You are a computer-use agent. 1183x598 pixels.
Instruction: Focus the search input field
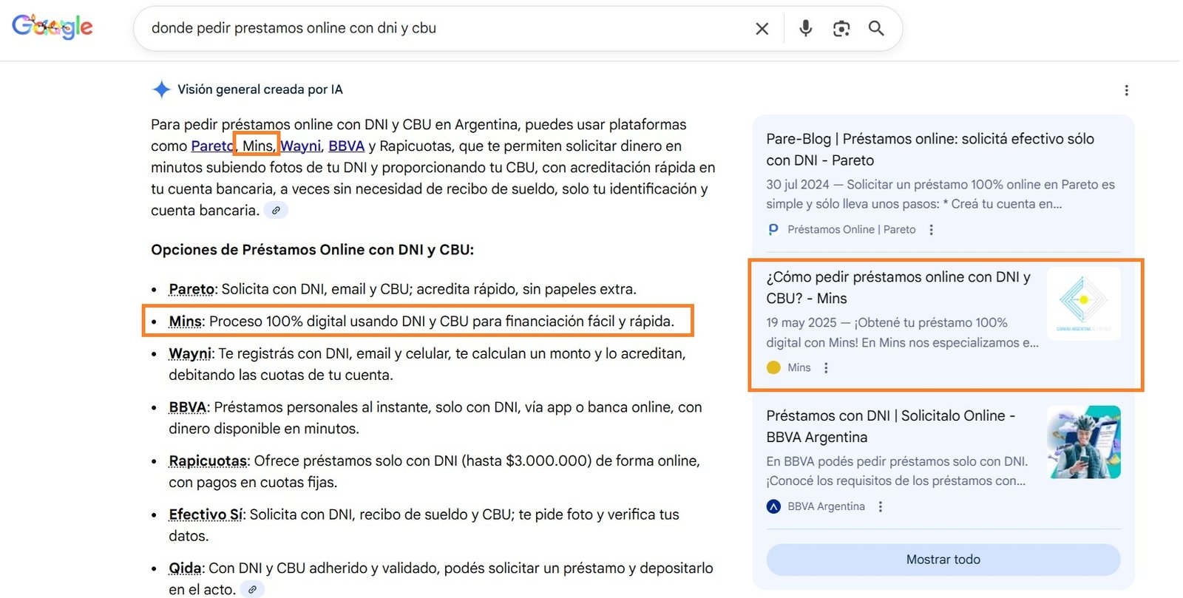[444, 29]
